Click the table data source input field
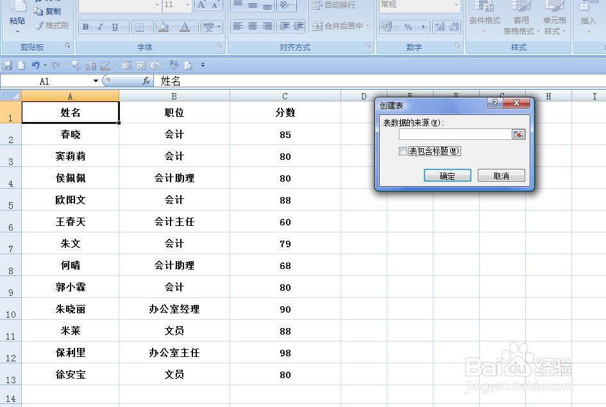 coord(455,134)
